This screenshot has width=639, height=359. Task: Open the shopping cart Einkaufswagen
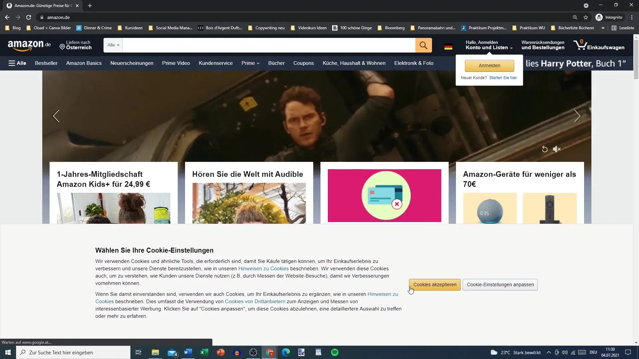pyautogui.click(x=599, y=45)
